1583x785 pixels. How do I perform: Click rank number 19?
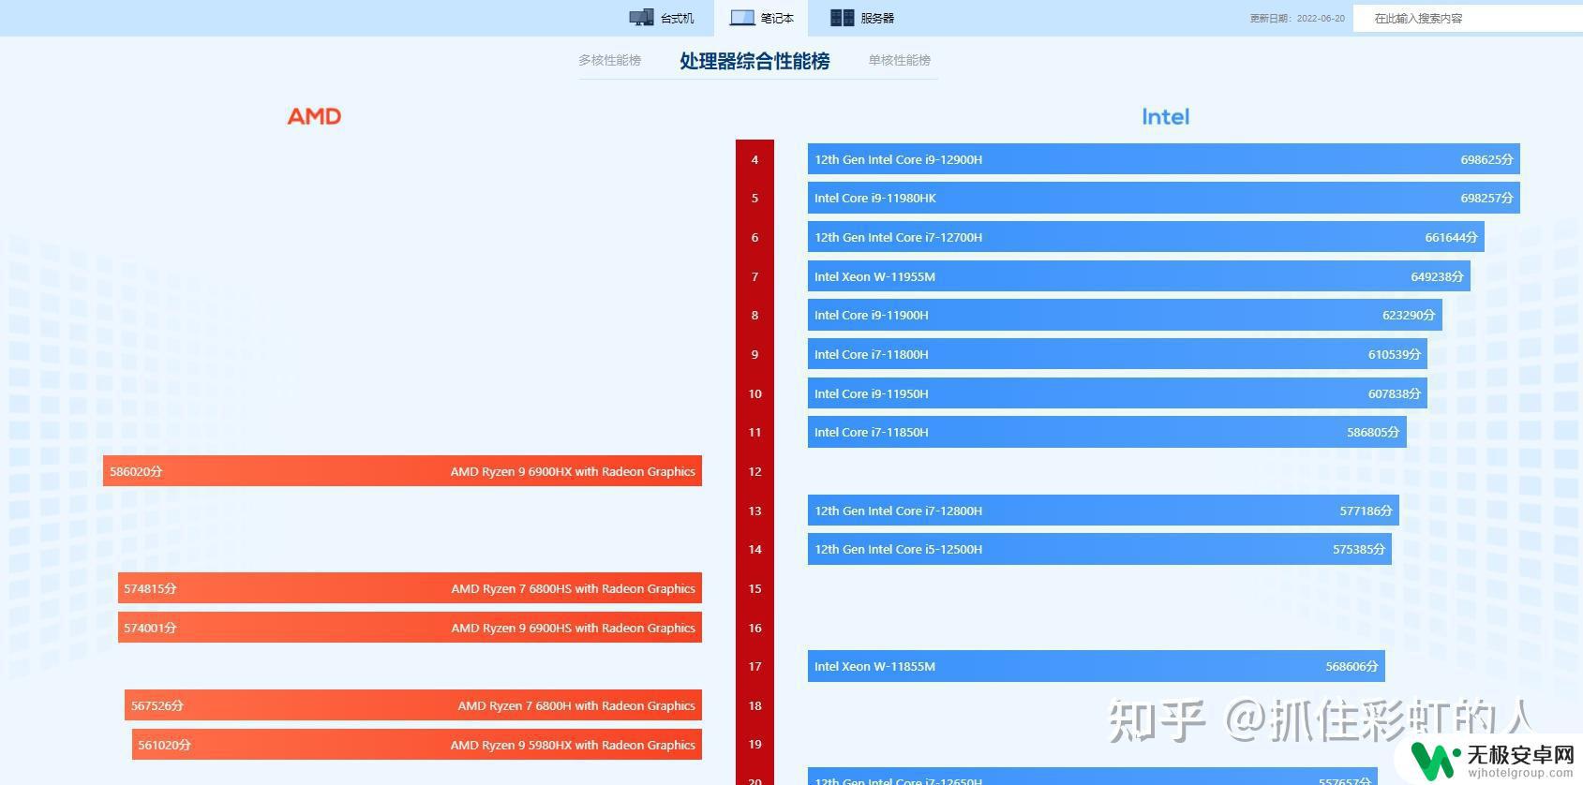pos(754,745)
